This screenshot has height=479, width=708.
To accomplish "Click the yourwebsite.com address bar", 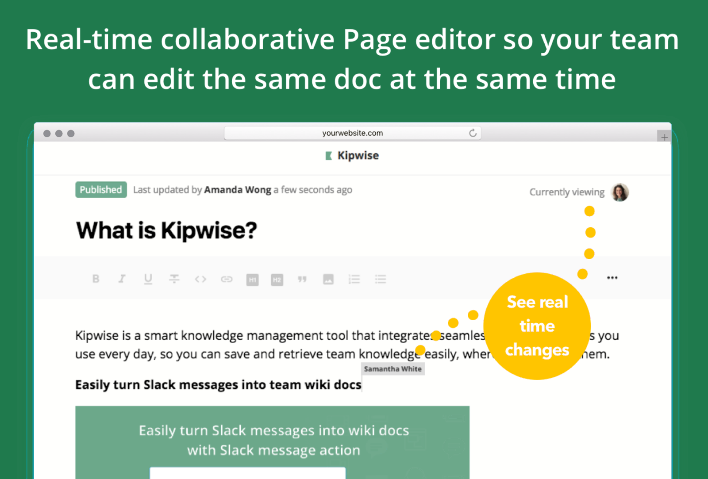I will [352, 133].
